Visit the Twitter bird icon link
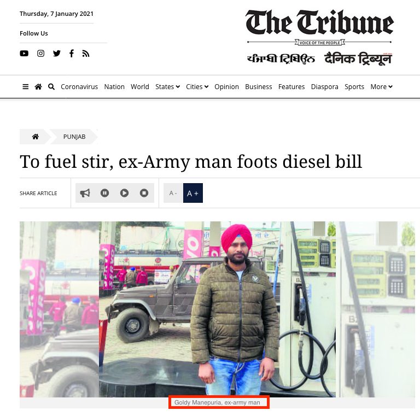This screenshot has width=420, height=416. 57,54
